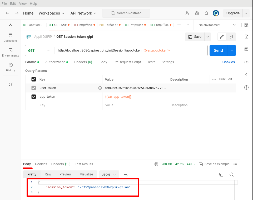This screenshot has height=200, width=253.
Task: Switch to the Headers (6) request tab
Action: tap(83, 62)
